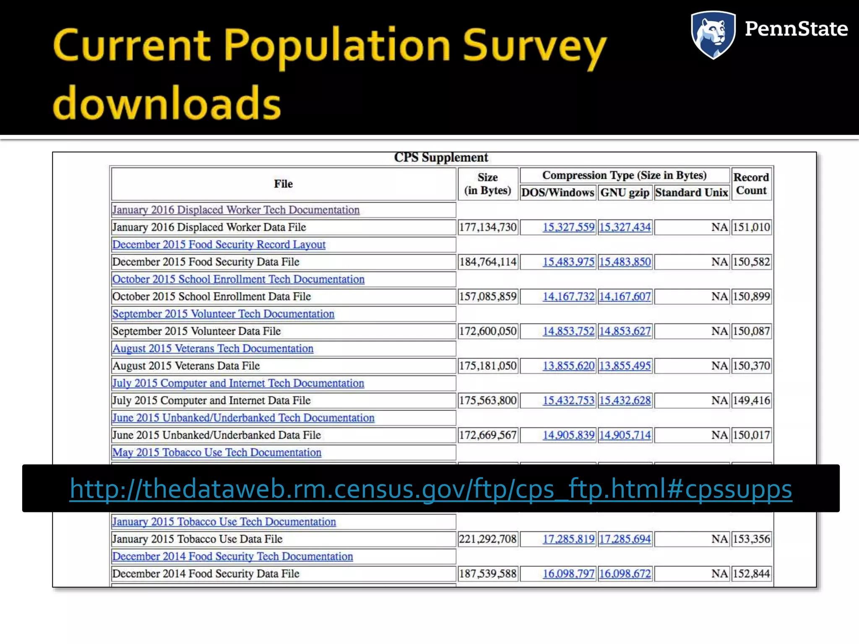Click the File column header
The height and width of the screenshot is (644, 859).
[x=284, y=184]
